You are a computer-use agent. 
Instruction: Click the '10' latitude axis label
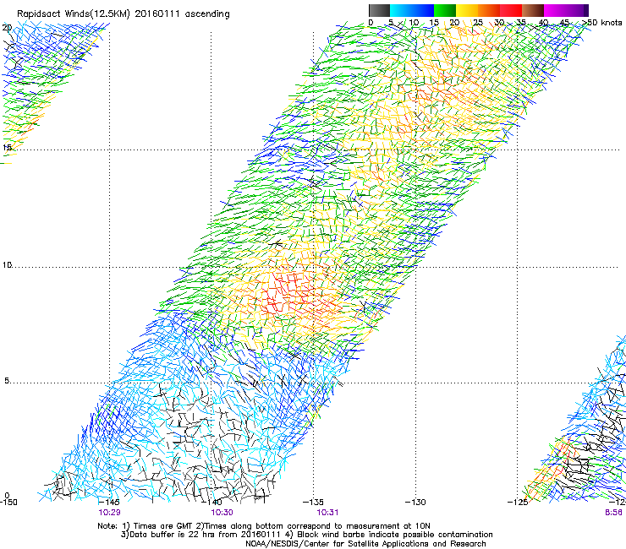click(7, 264)
